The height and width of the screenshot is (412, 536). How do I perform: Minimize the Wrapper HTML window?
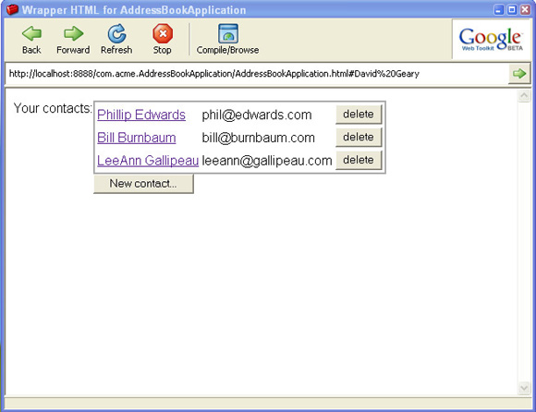pos(499,9)
